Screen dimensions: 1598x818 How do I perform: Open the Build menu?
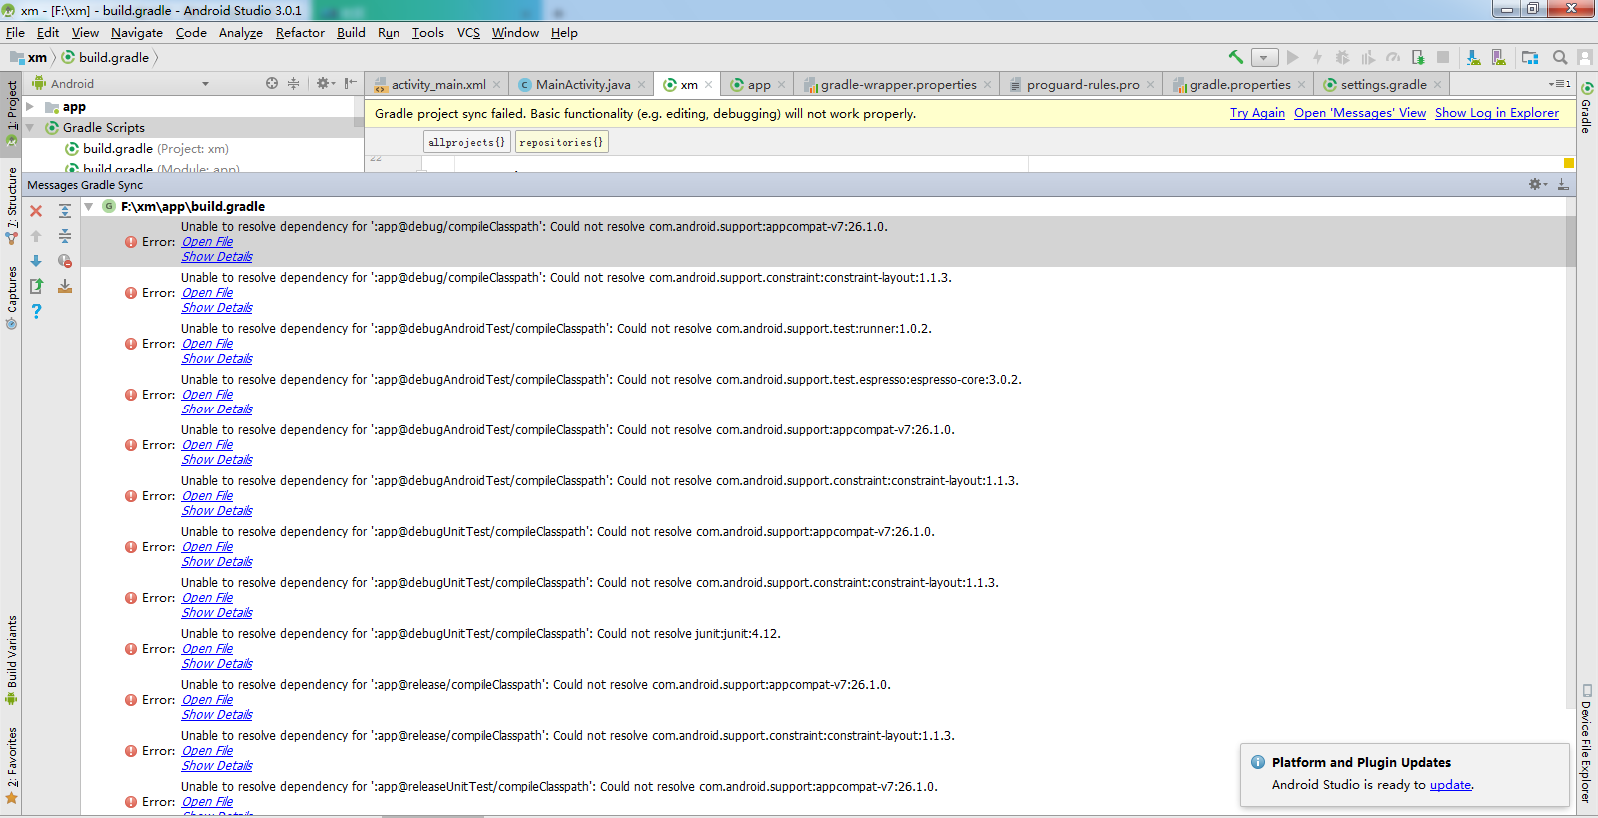[x=351, y=32]
